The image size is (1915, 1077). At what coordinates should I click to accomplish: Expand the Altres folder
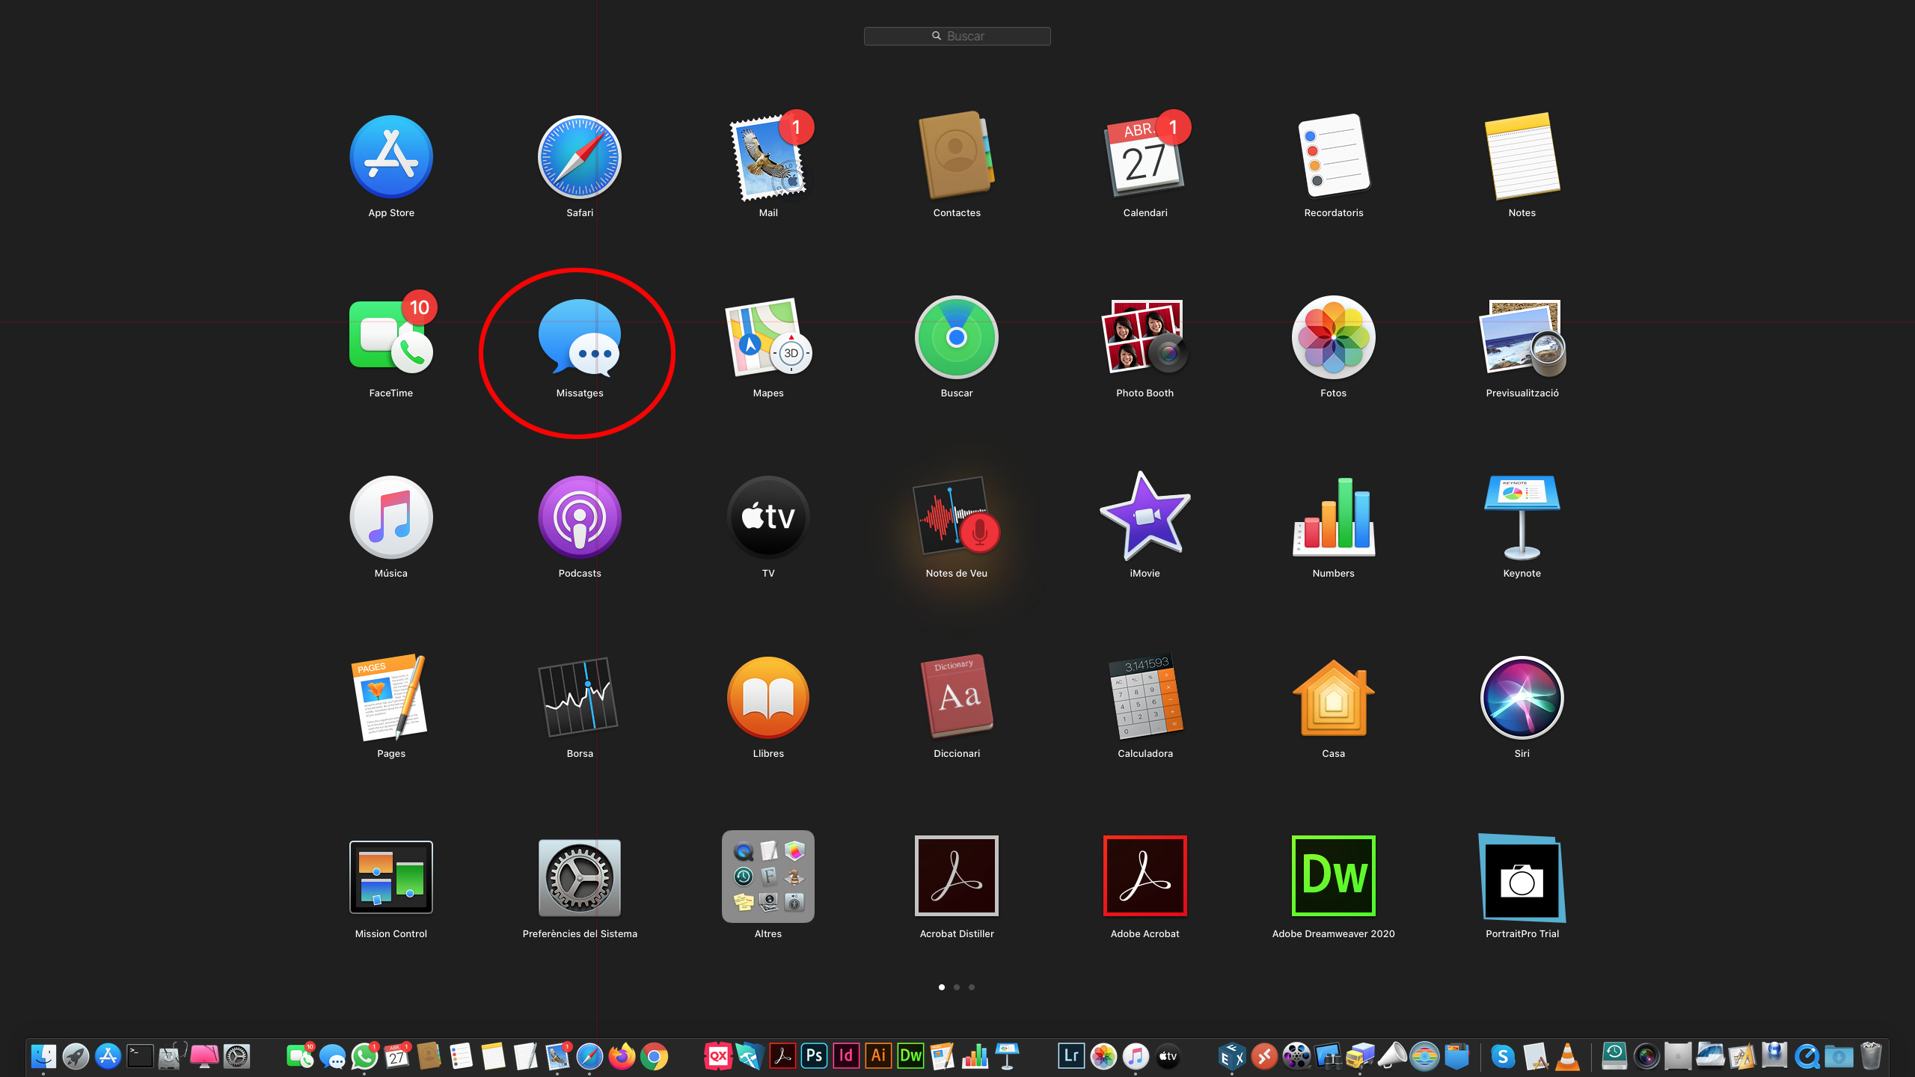[767, 877]
